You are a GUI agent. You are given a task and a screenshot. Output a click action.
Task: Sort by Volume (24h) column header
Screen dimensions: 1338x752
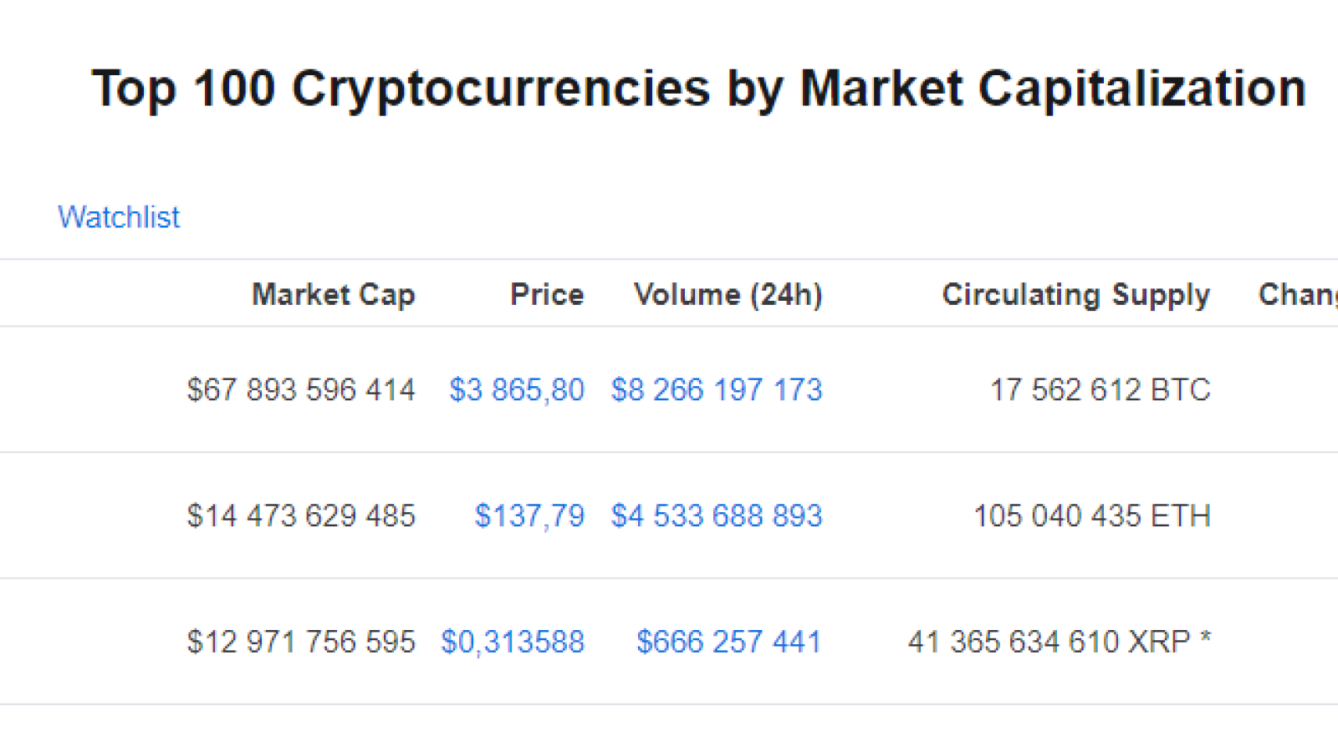click(x=728, y=295)
